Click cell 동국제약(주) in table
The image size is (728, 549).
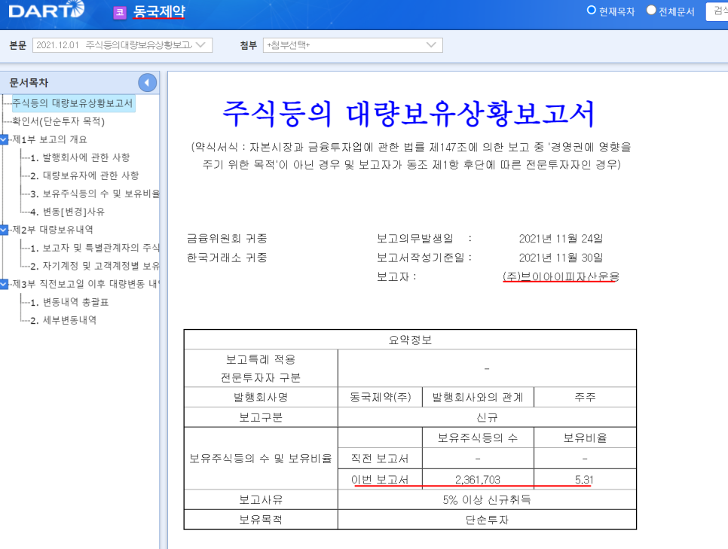coord(381,397)
